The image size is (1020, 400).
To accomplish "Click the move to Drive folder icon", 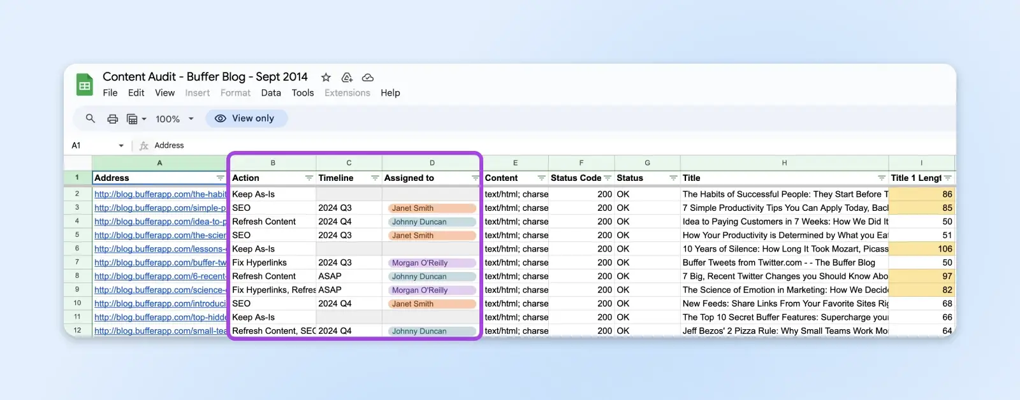I will 347,77.
